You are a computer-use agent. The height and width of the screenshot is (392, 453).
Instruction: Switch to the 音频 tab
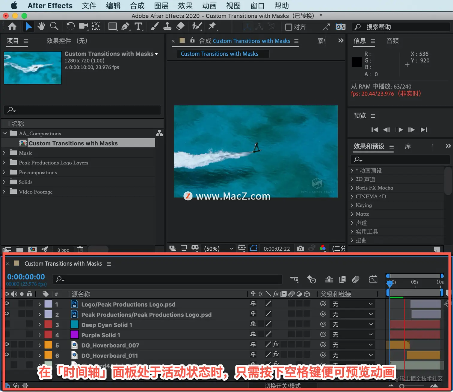(392, 41)
